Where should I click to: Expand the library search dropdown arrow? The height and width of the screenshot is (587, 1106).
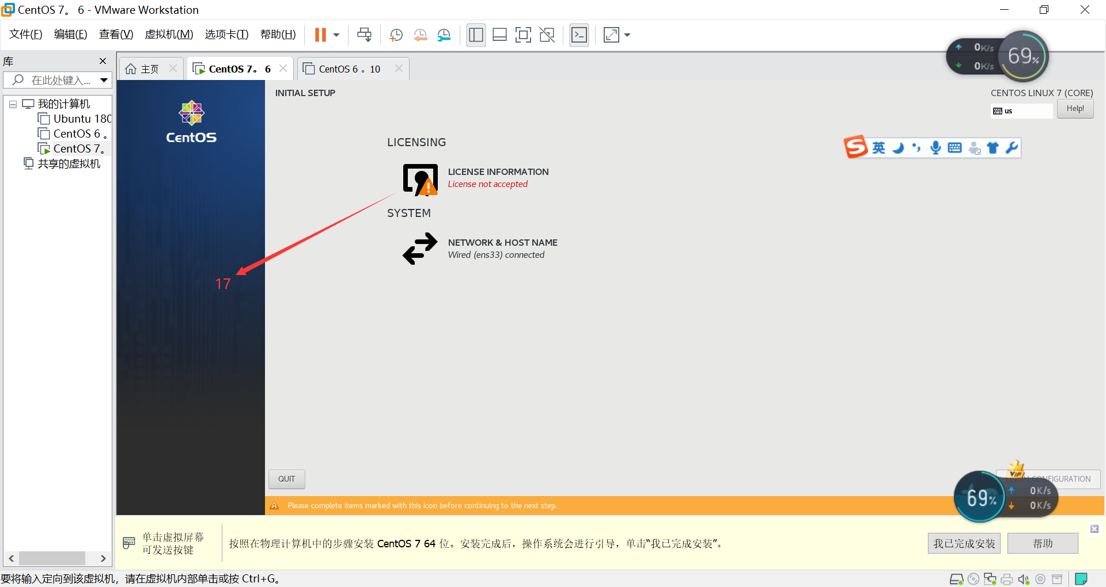click(x=104, y=80)
